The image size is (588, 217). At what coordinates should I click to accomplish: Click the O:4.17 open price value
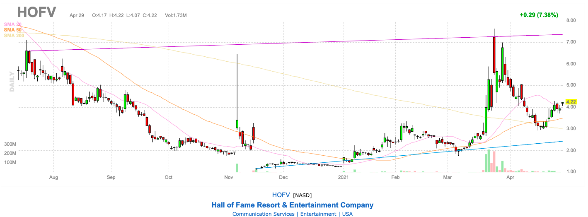pos(99,15)
